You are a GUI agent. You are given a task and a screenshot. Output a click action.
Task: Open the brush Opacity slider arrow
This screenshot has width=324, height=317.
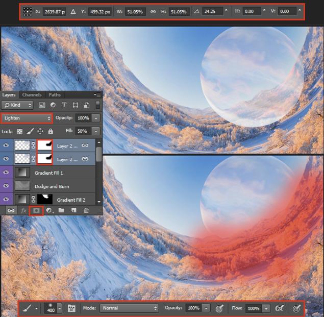(206, 308)
